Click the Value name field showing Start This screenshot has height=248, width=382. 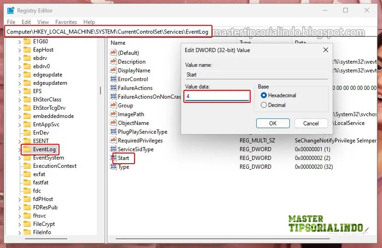257,75
